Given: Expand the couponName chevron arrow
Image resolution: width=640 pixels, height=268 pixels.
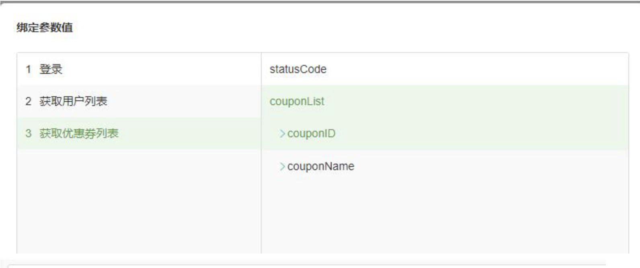Looking at the screenshot, I should (282, 166).
